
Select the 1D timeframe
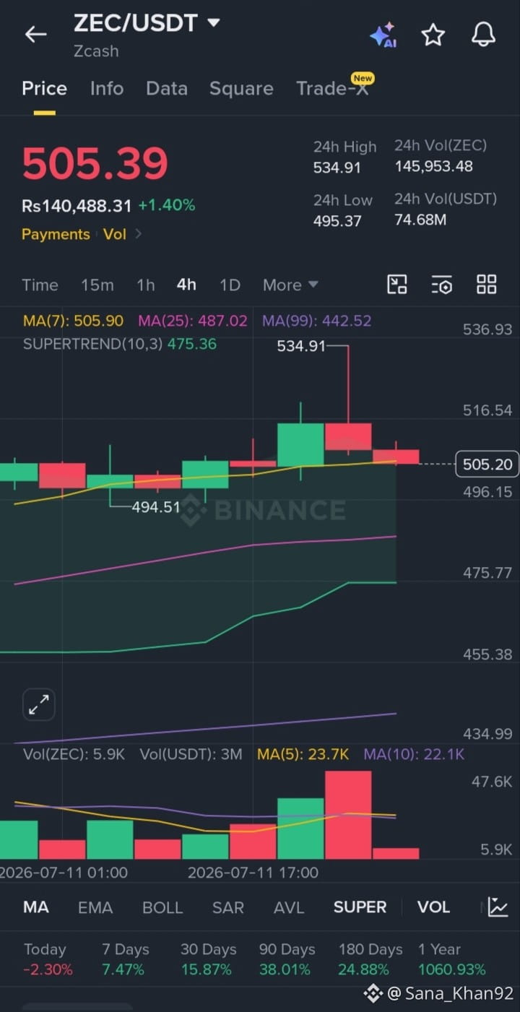[230, 285]
